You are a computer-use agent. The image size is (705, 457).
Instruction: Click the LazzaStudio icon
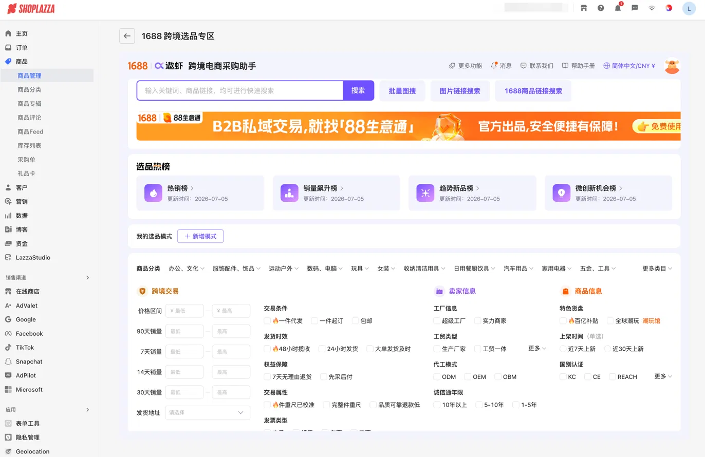tap(8, 257)
